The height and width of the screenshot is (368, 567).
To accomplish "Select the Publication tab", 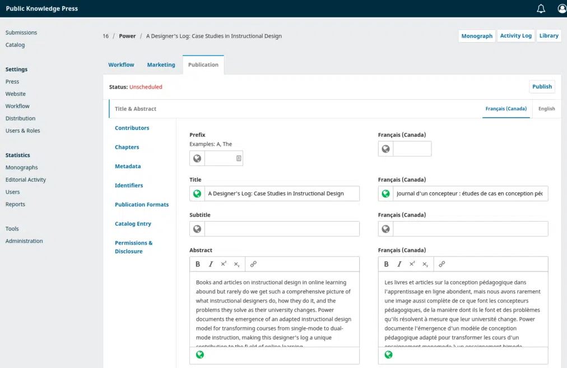I will [203, 65].
